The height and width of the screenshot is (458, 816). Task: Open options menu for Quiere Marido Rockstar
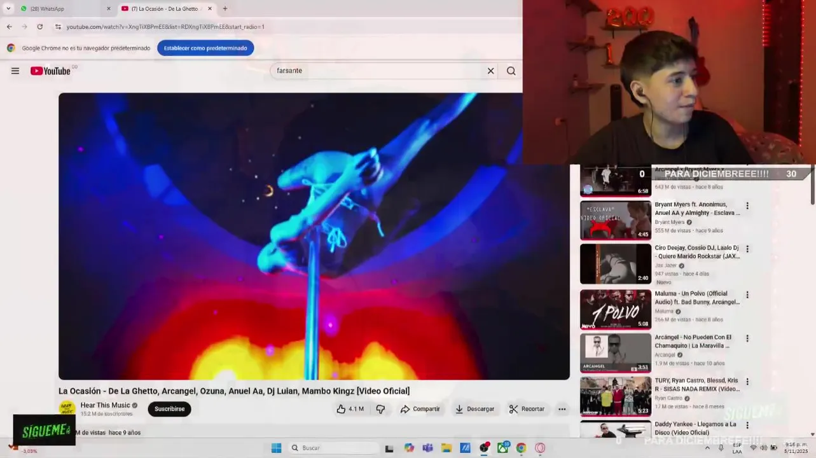[747, 249]
